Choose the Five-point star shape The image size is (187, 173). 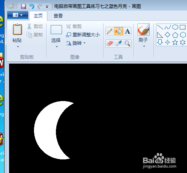coord(175,42)
